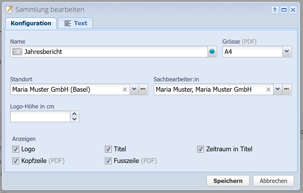The image size is (303, 193).
Task: Disable Zeitraum in Titel checkbox
Action: click(201, 149)
